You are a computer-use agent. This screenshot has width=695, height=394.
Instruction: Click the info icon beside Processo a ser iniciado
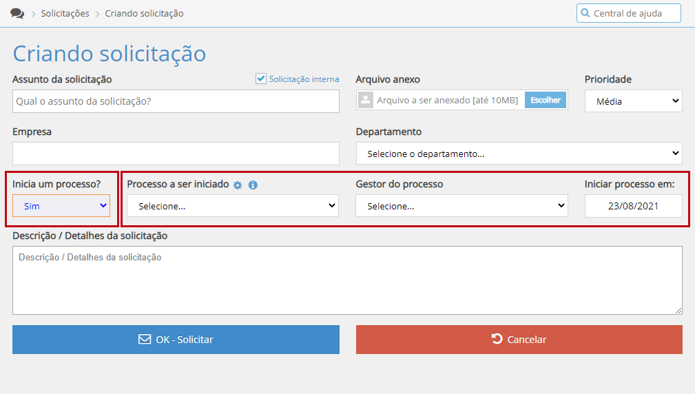[x=253, y=185]
